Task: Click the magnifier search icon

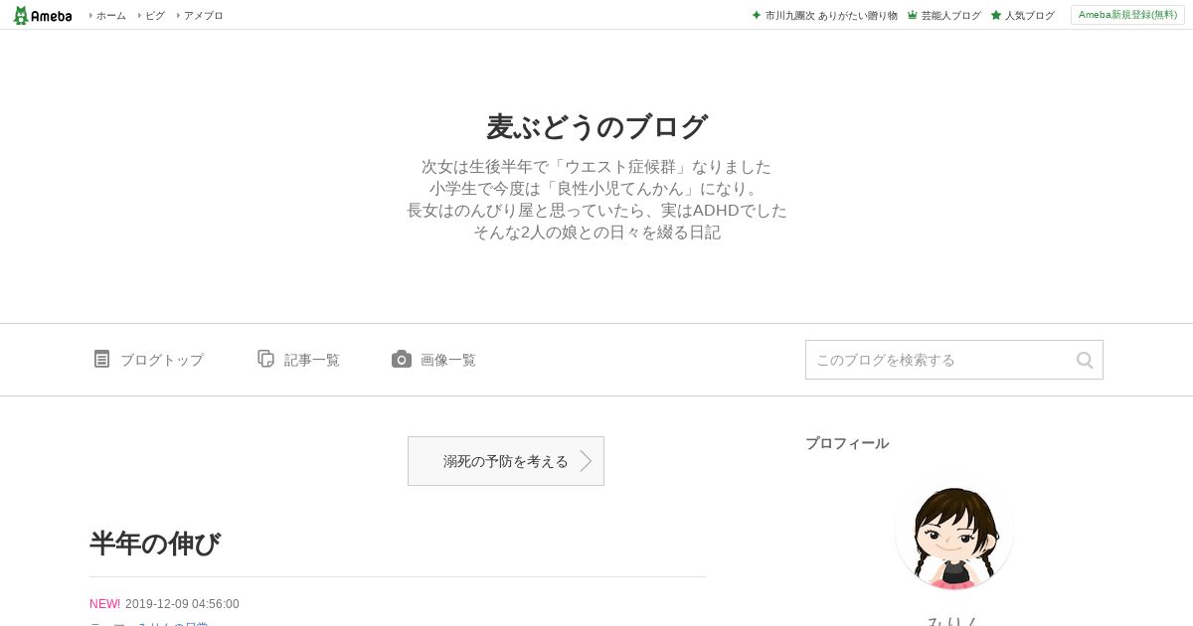Action: (1085, 360)
